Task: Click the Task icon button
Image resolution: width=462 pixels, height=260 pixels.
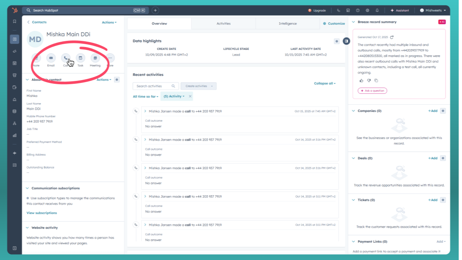Action: coord(80,58)
